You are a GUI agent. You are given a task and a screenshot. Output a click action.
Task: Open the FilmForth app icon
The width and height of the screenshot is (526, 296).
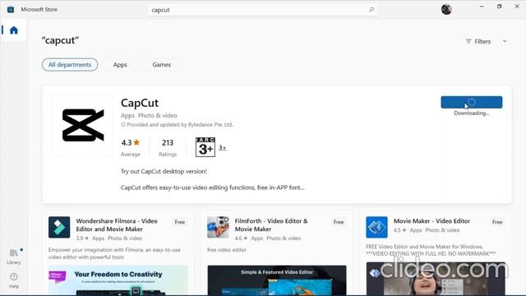[218, 227]
